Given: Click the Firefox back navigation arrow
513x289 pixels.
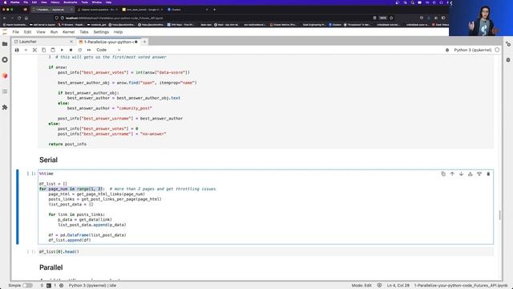Looking at the screenshot, I should [x=5, y=18].
